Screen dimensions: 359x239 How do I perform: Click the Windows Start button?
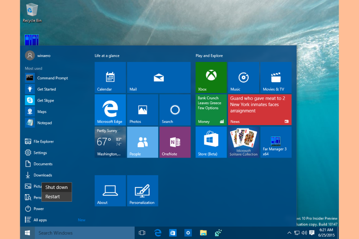pyautogui.click(x=27, y=233)
